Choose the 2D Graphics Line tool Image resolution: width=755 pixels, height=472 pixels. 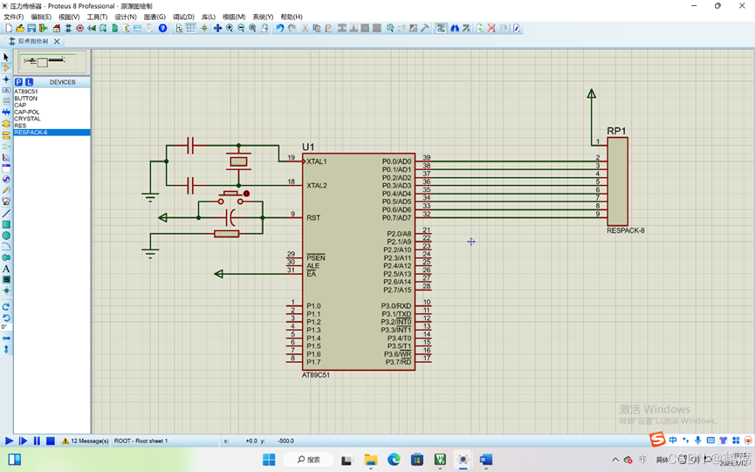tap(6, 213)
